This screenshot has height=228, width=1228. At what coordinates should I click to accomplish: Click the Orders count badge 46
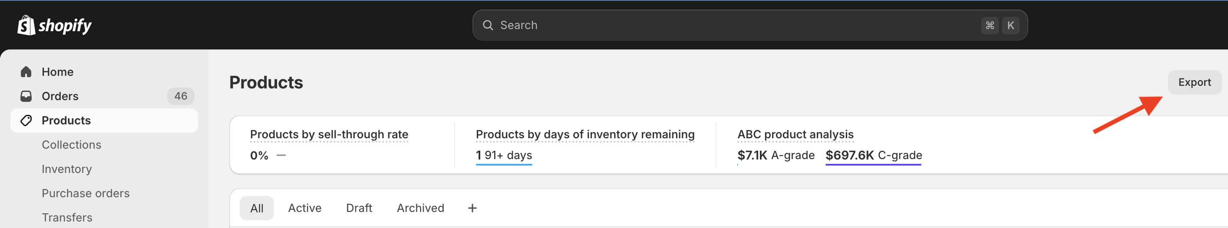pos(181,96)
